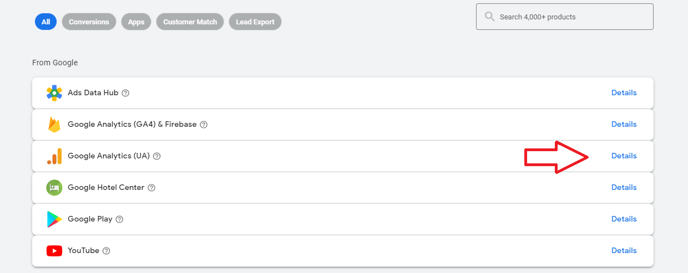
Task: Click the Google Play triangle icon
Action: point(54,219)
